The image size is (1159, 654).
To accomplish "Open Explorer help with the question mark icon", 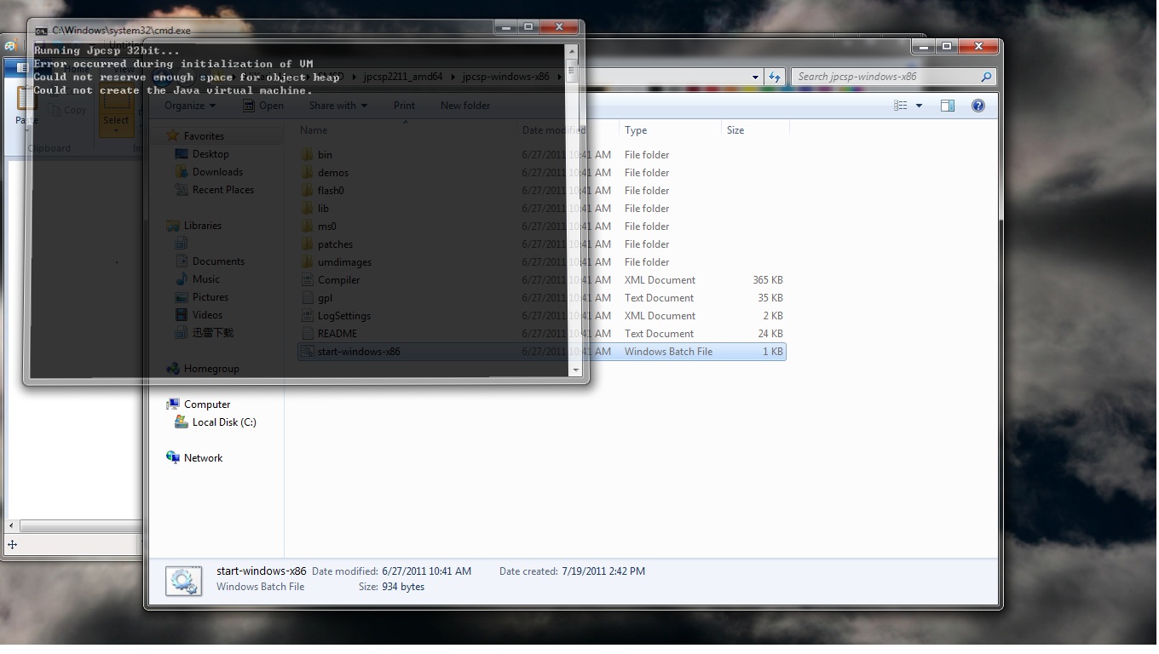I will click(978, 106).
